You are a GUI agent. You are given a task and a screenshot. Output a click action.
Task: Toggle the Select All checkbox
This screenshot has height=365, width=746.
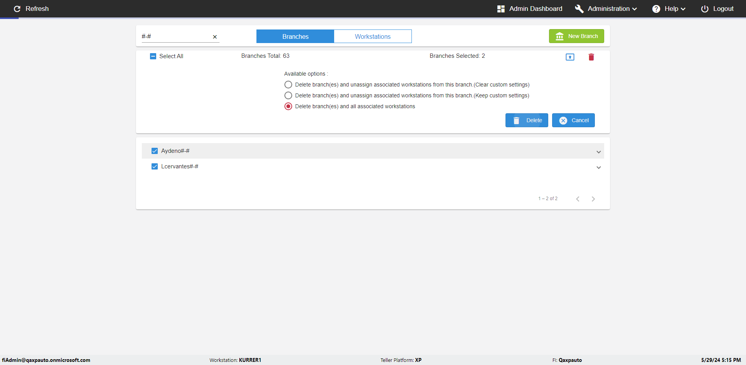(x=153, y=56)
